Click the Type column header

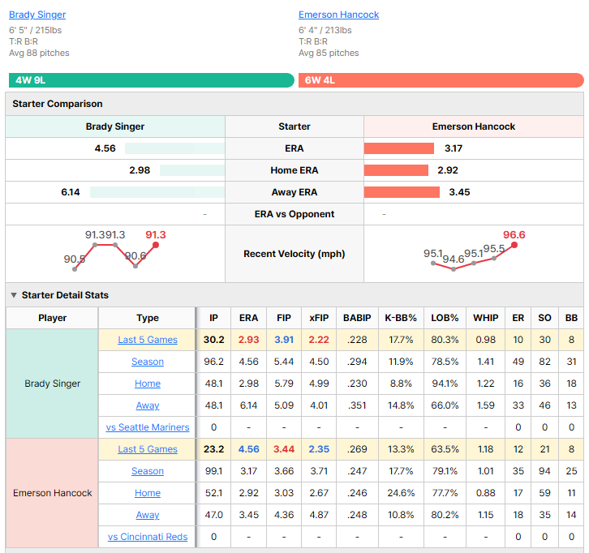click(148, 318)
